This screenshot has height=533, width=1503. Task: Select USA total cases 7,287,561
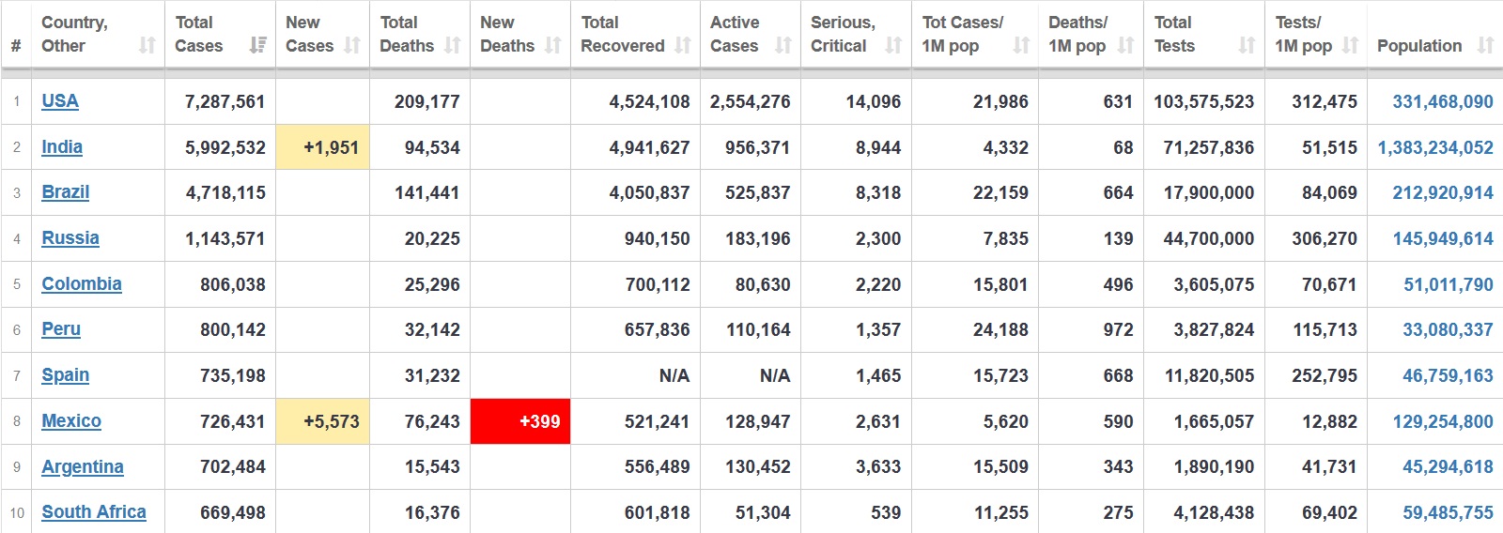click(x=225, y=101)
